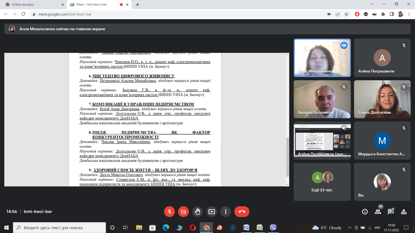Screen dimensions: 415x233
Task: Select Валерій Коломієць video tile
Action: [x=322, y=99]
